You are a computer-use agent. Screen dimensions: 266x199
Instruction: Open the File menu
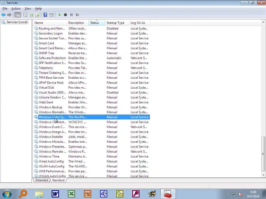point(5,9)
